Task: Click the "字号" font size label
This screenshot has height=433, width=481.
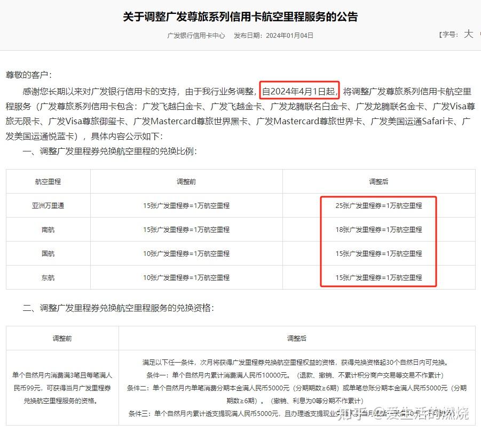Action: point(449,34)
